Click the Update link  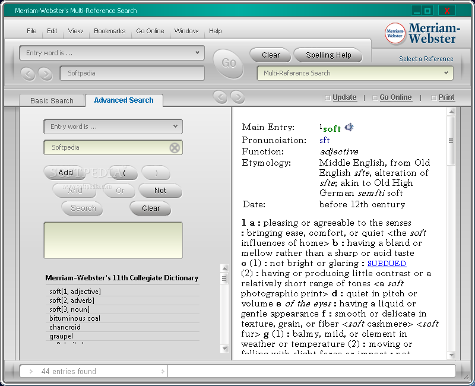tap(344, 97)
